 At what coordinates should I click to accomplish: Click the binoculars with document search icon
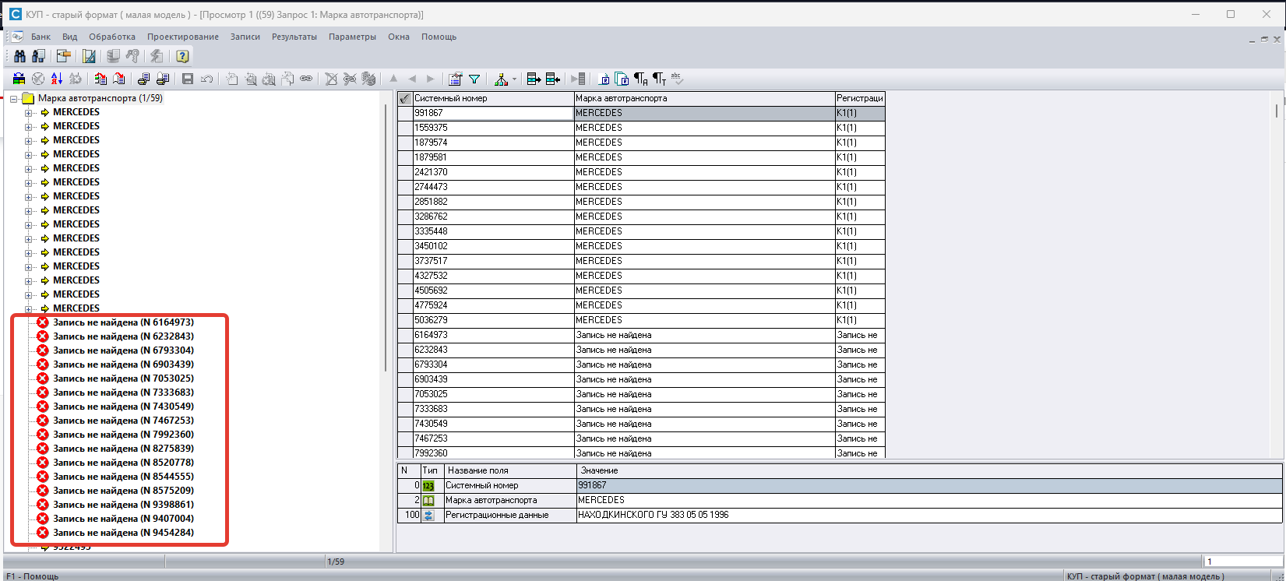point(38,56)
